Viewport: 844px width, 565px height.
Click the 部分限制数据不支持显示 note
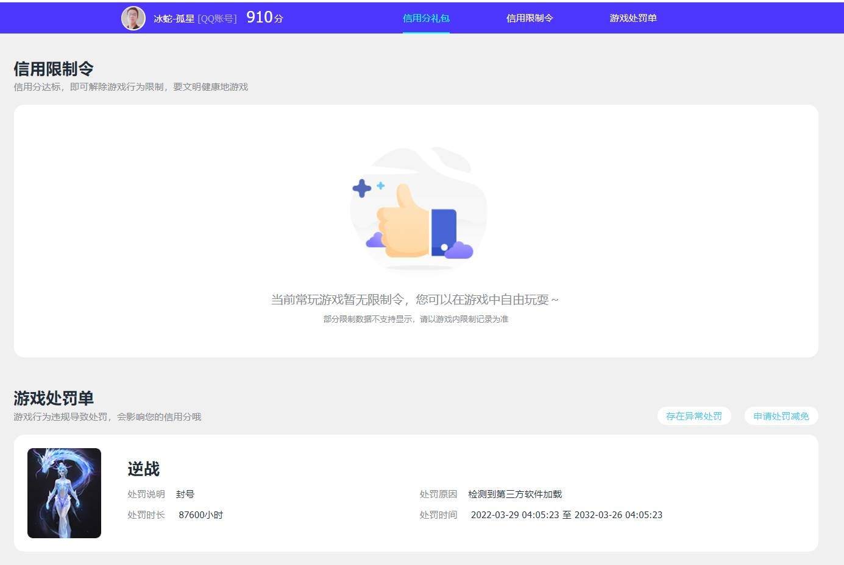[x=416, y=319]
